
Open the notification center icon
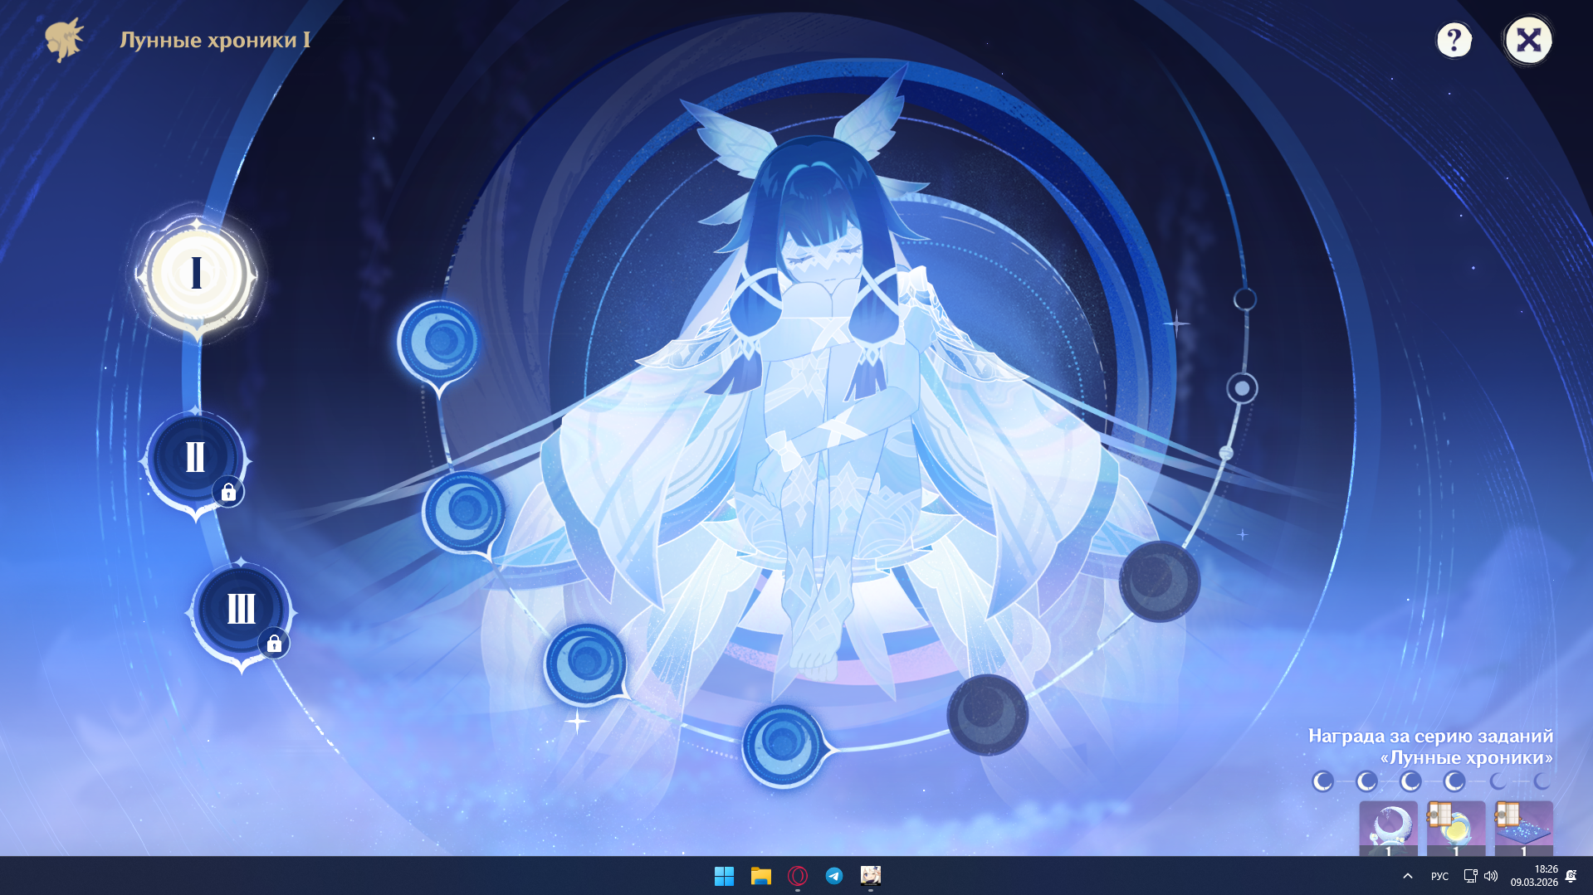pyautogui.click(x=1571, y=876)
